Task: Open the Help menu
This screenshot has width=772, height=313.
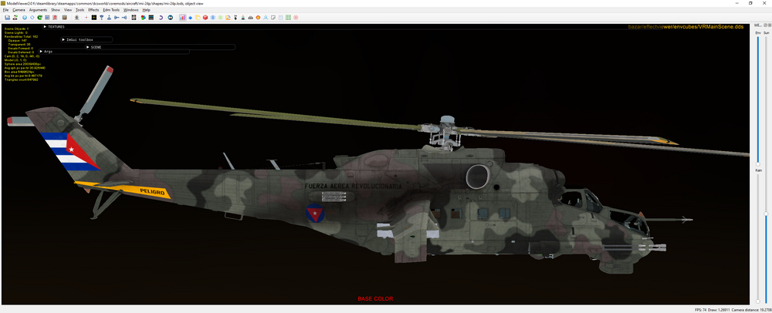Action: [x=146, y=10]
